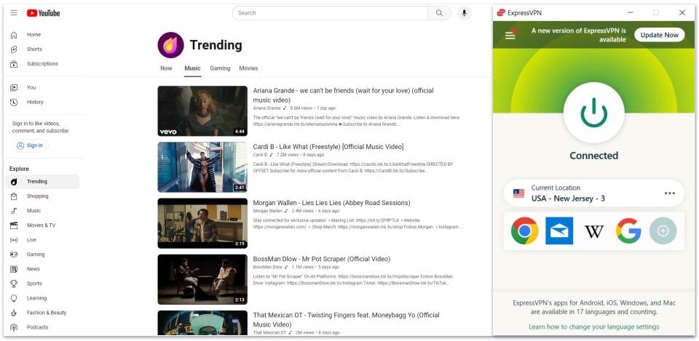This screenshot has height=341, width=699.
Task: Open Learning in Explore list
Action: click(42, 298)
